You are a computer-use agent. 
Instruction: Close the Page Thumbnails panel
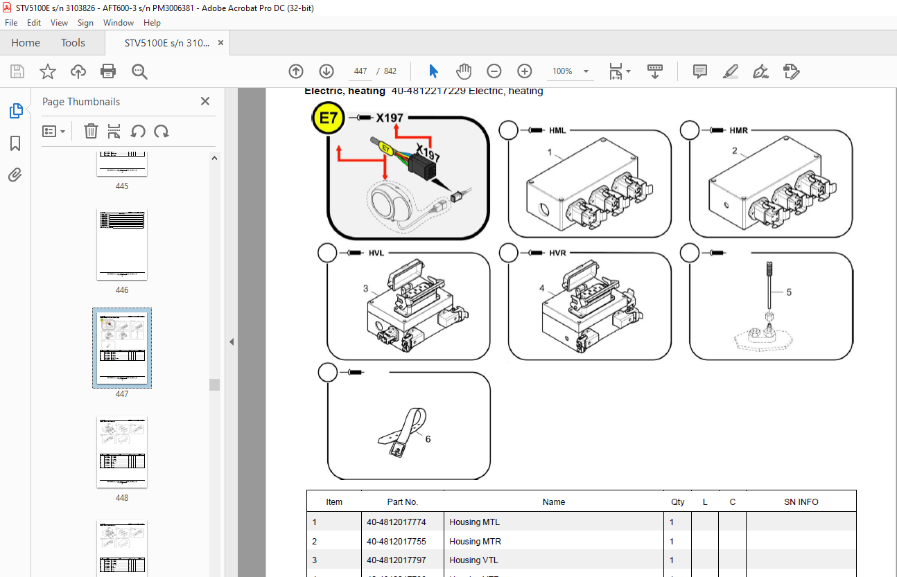205,101
